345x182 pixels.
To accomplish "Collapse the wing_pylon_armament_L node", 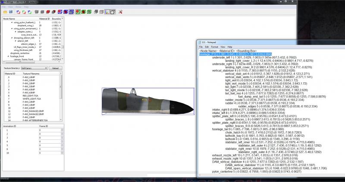I will point(12,28).
